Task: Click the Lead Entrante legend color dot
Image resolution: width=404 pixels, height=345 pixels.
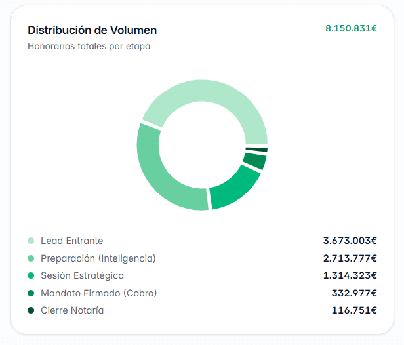Action: pos(31,241)
